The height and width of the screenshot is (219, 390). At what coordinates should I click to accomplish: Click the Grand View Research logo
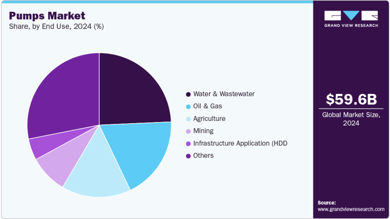[x=351, y=18]
